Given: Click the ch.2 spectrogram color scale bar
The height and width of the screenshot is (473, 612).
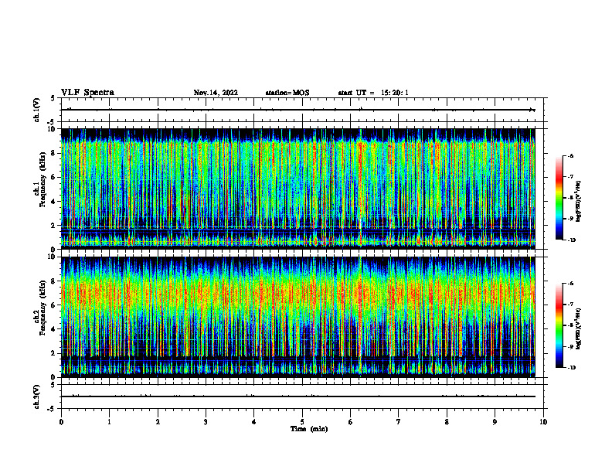Looking at the screenshot, I should [x=559, y=325].
